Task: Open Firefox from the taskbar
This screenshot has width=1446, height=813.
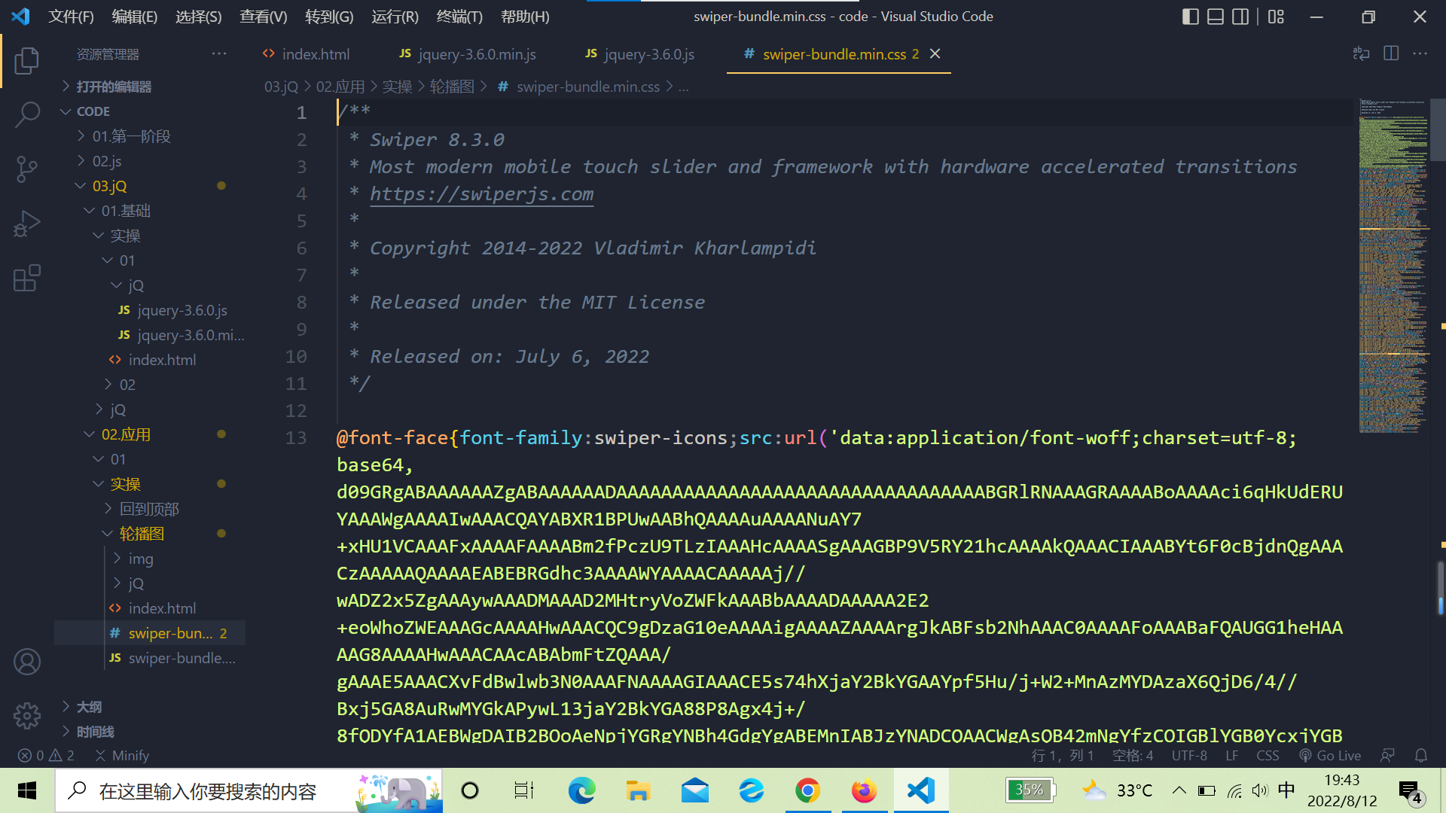Action: tap(864, 790)
